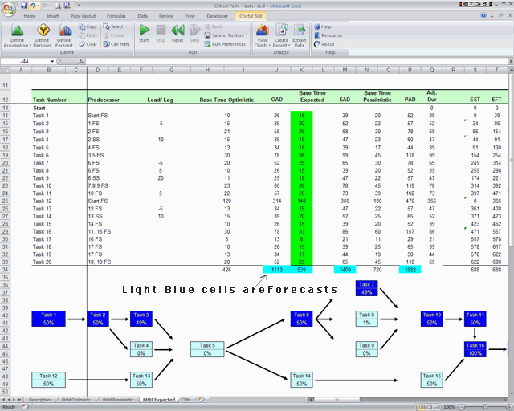Viewport: 514px width, 411px height.
Task: Open Crystal Ball Help
Action: click(323, 26)
